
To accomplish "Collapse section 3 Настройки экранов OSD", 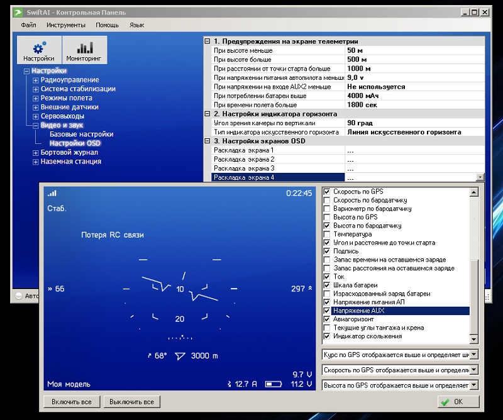I will (207, 141).
